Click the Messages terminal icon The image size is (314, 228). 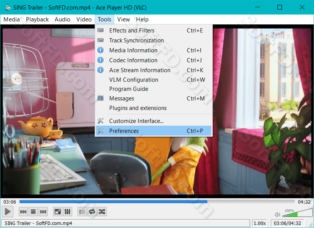100,98
